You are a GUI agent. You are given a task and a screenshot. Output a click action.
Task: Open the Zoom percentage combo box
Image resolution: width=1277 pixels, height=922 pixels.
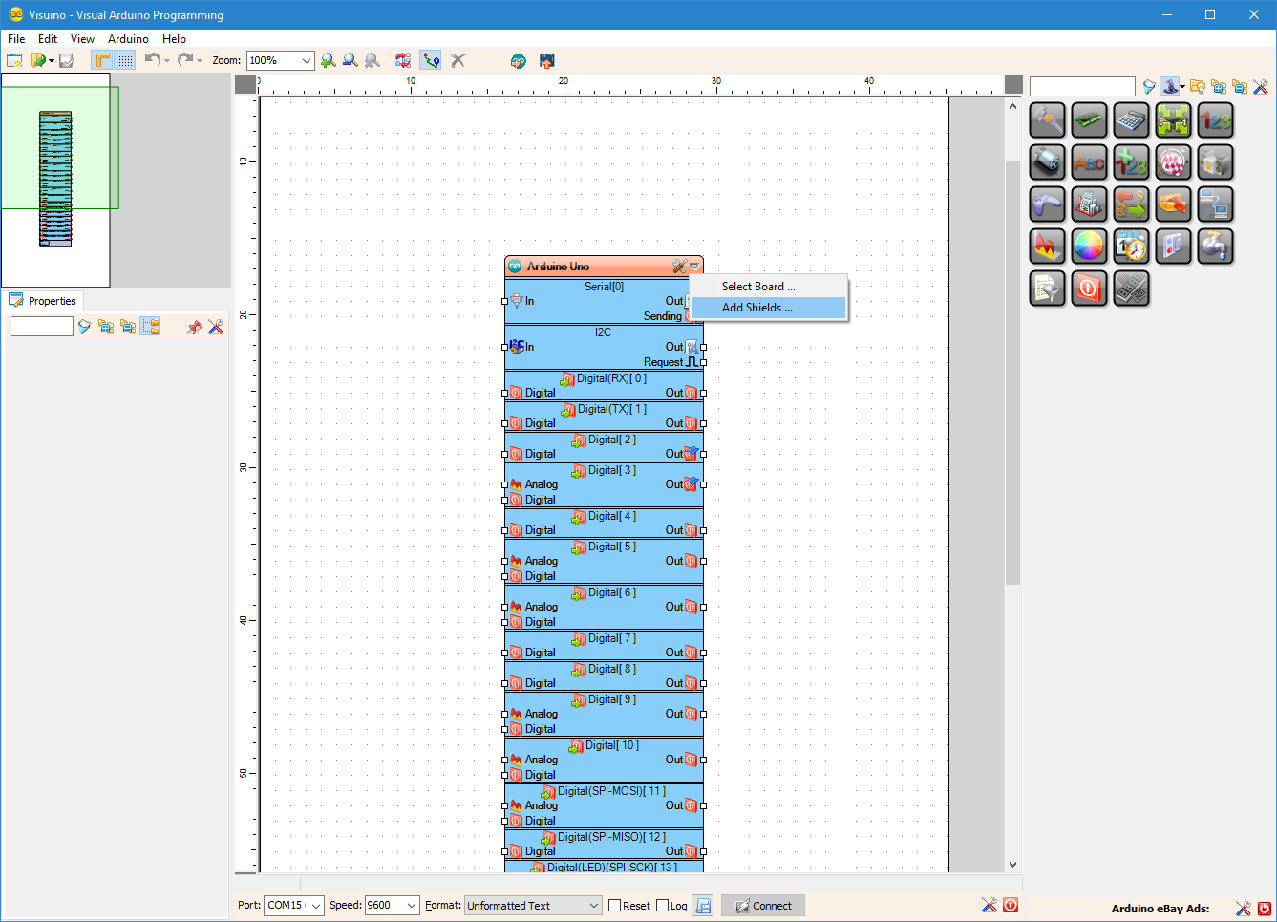click(x=281, y=60)
